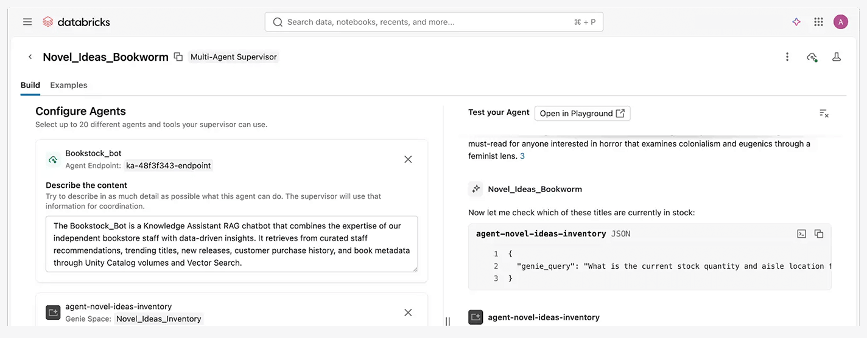Open the permissions icon beside deployment status
Image resolution: width=867 pixels, height=338 pixels.
tap(837, 57)
